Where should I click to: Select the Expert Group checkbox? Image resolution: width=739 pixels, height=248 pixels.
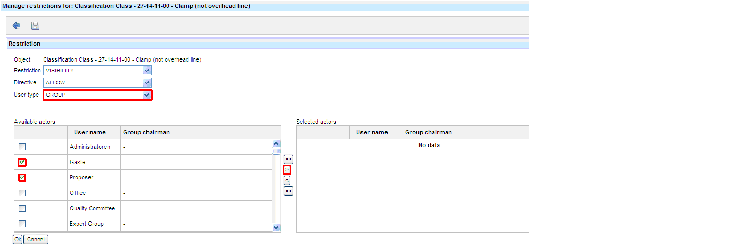[x=22, y=224]
